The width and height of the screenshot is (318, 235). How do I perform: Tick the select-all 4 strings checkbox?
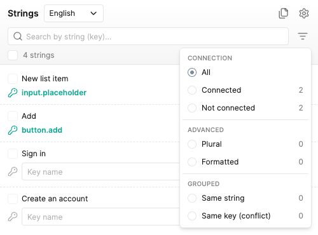coord(13,55)
